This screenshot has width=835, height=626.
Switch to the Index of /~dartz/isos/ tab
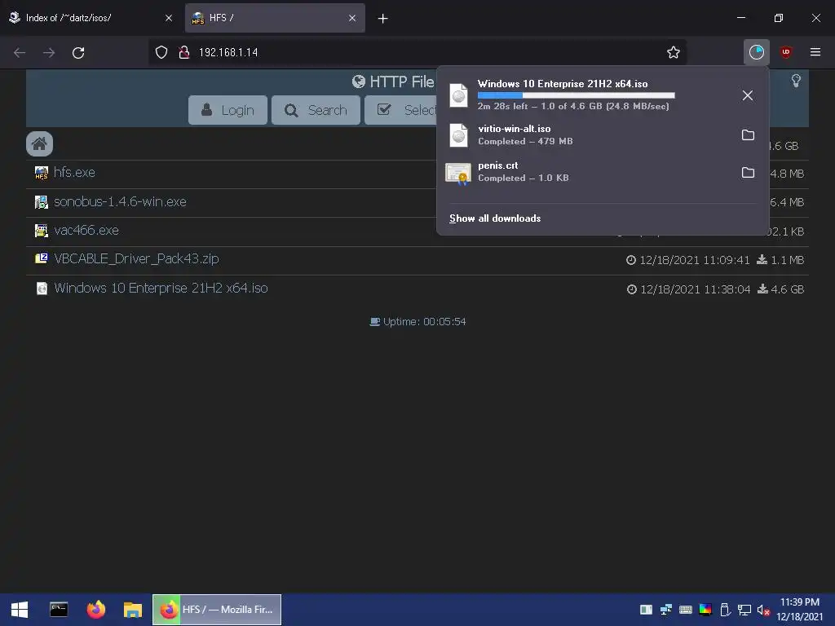(x=91, y=18)
